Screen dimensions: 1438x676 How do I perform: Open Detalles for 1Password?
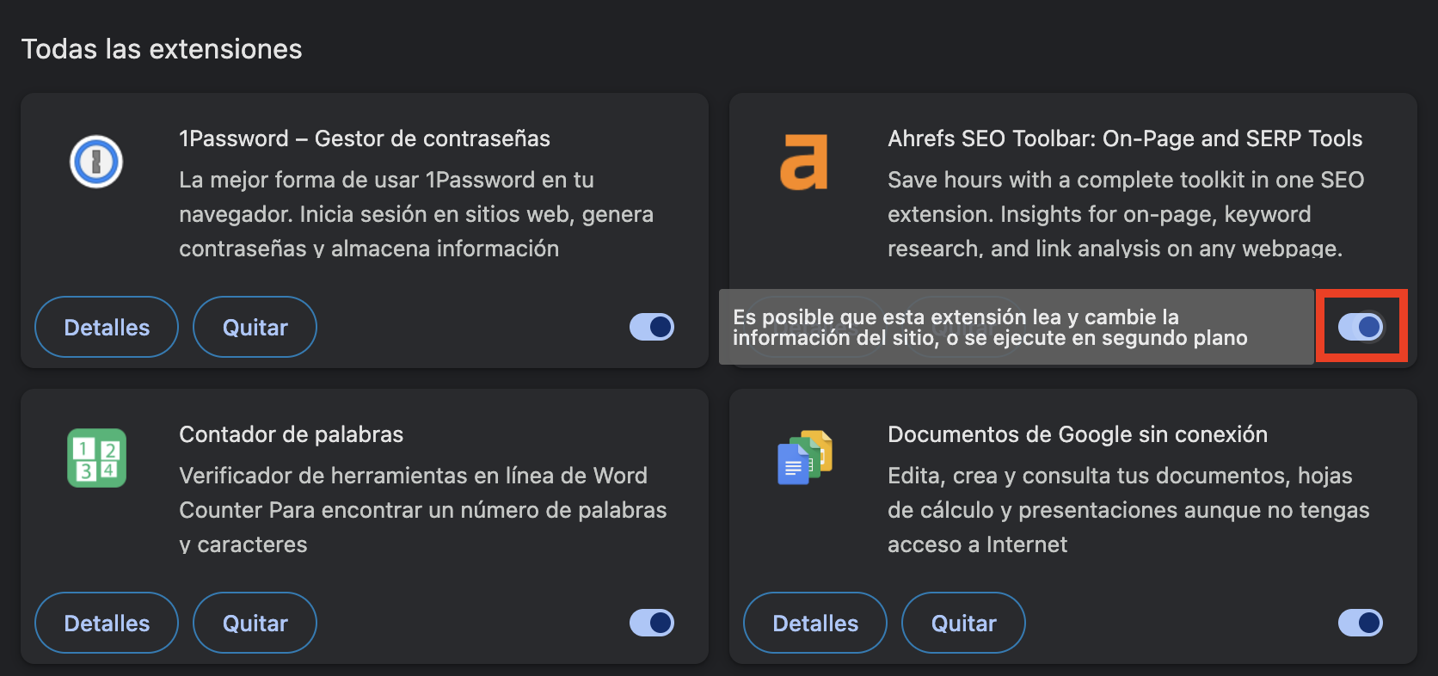pyautogui.click(x=107, y=327)
